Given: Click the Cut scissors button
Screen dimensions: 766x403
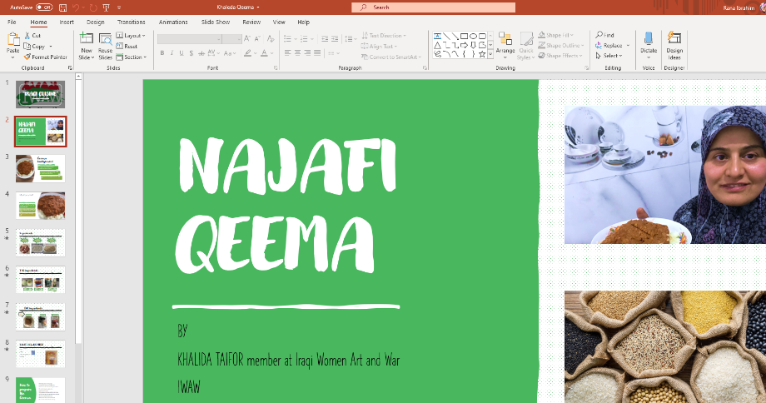Looking at the screenshot, I should (x=32, y=36).
